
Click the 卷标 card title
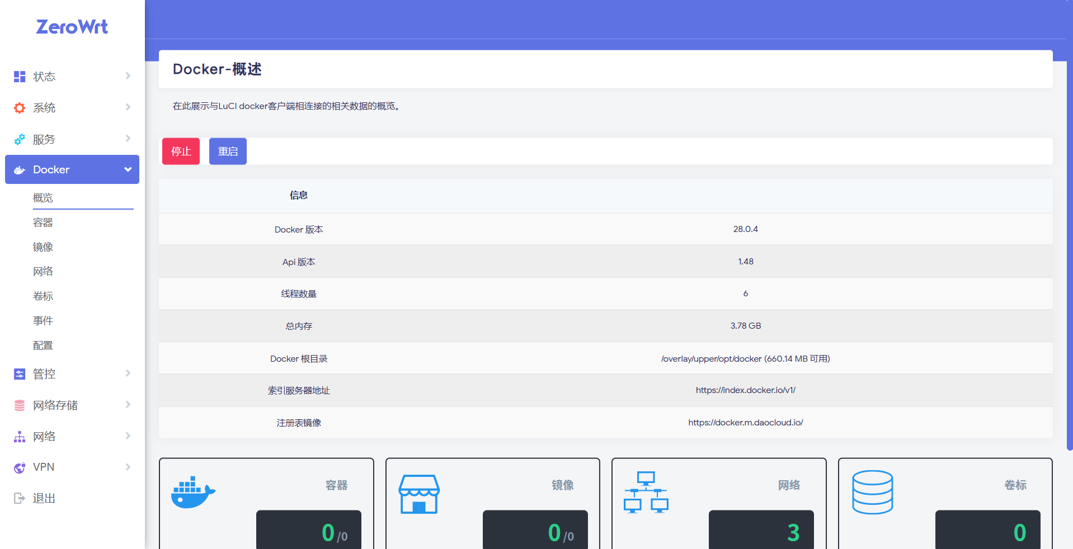1015,485
